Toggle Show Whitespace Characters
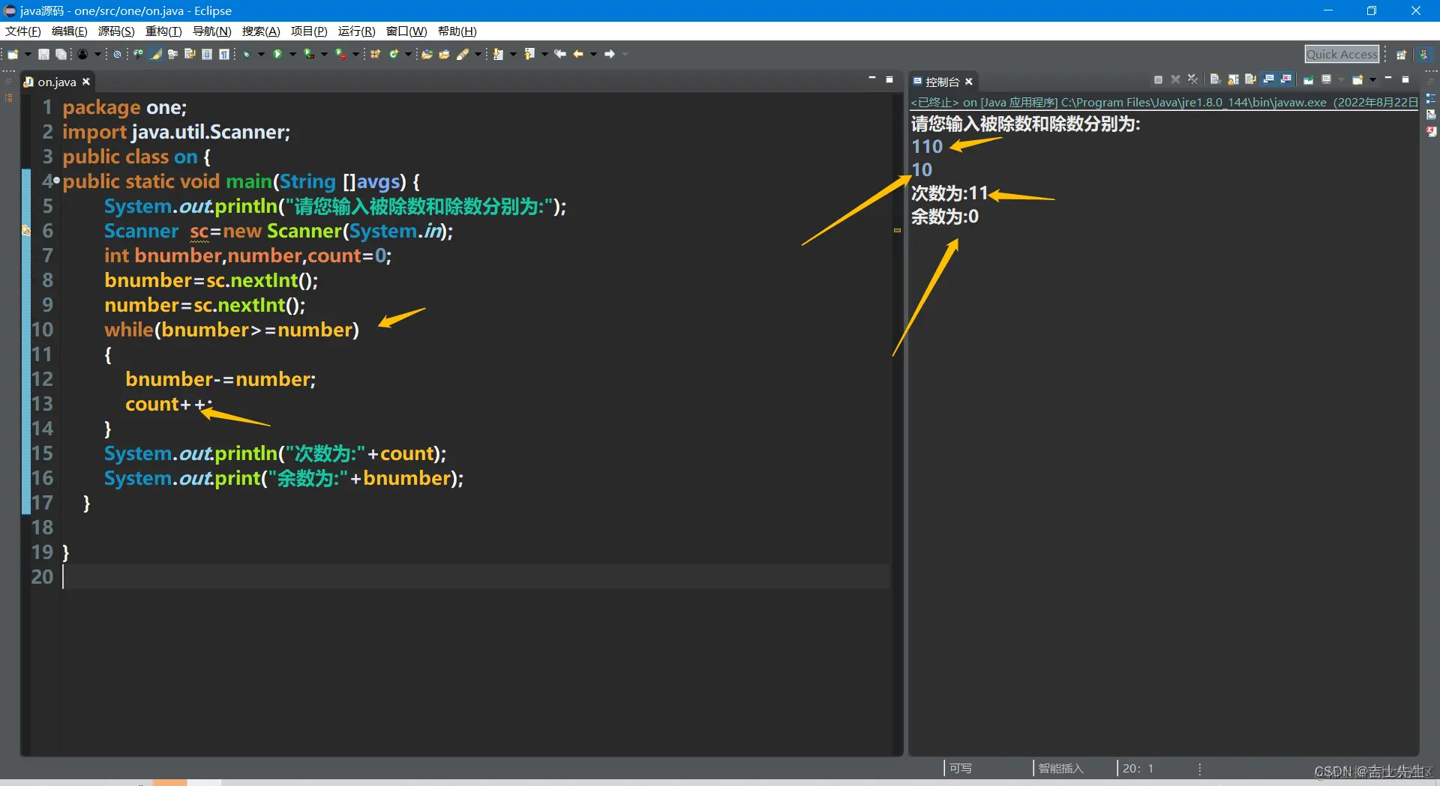The image size is (1440, 786). pos(223,54)
